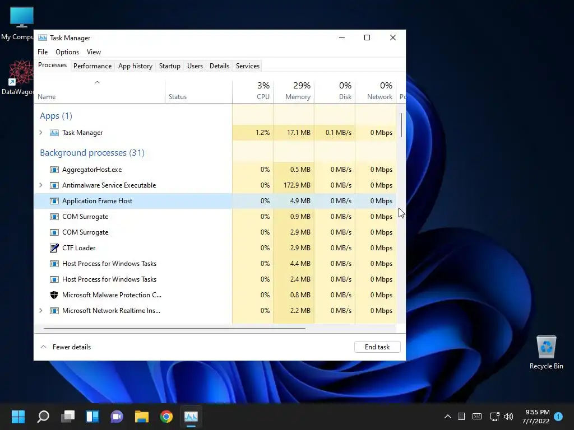
Task: Open the network status tray icon
Action: pyautogui.click(x=494, y=417)
